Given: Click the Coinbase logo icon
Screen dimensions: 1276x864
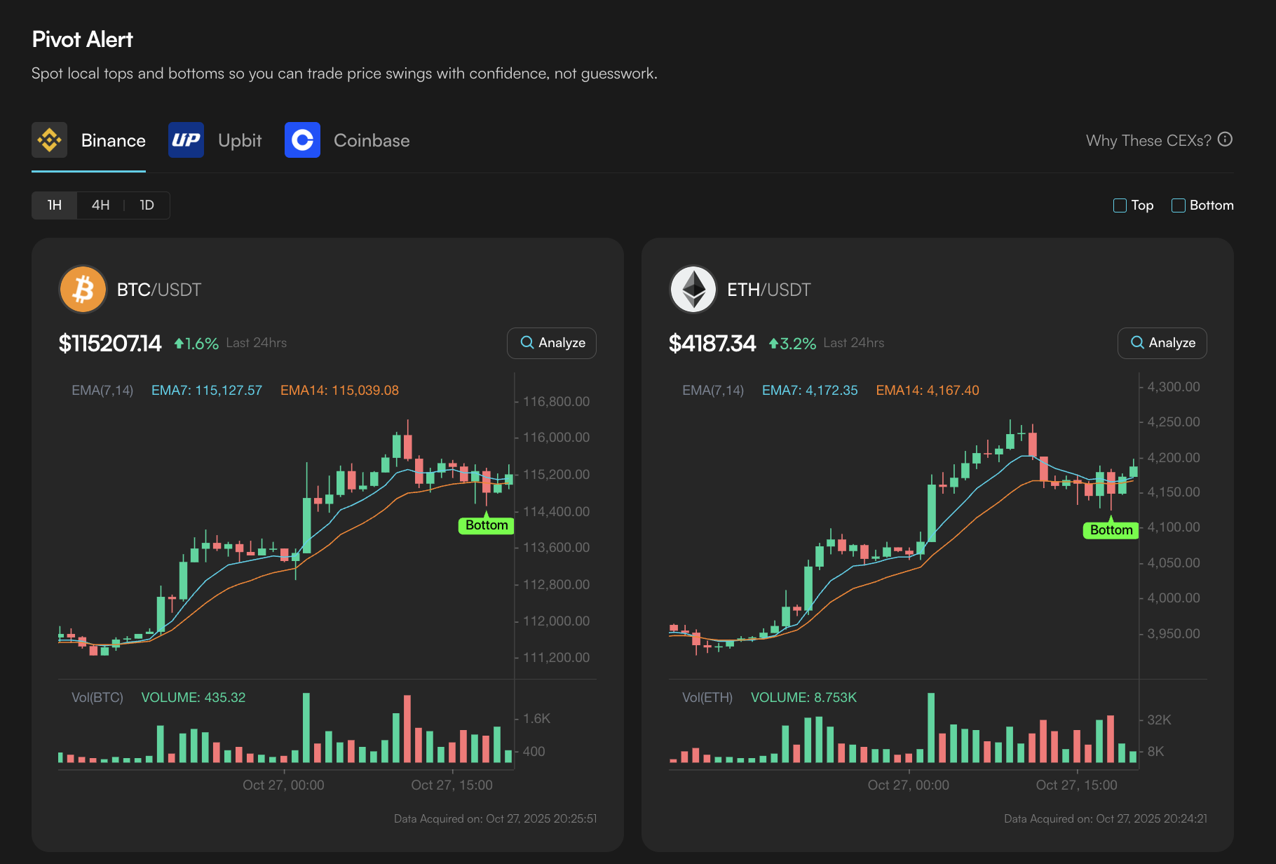Looking at the screenshot, I should (302, 140).
